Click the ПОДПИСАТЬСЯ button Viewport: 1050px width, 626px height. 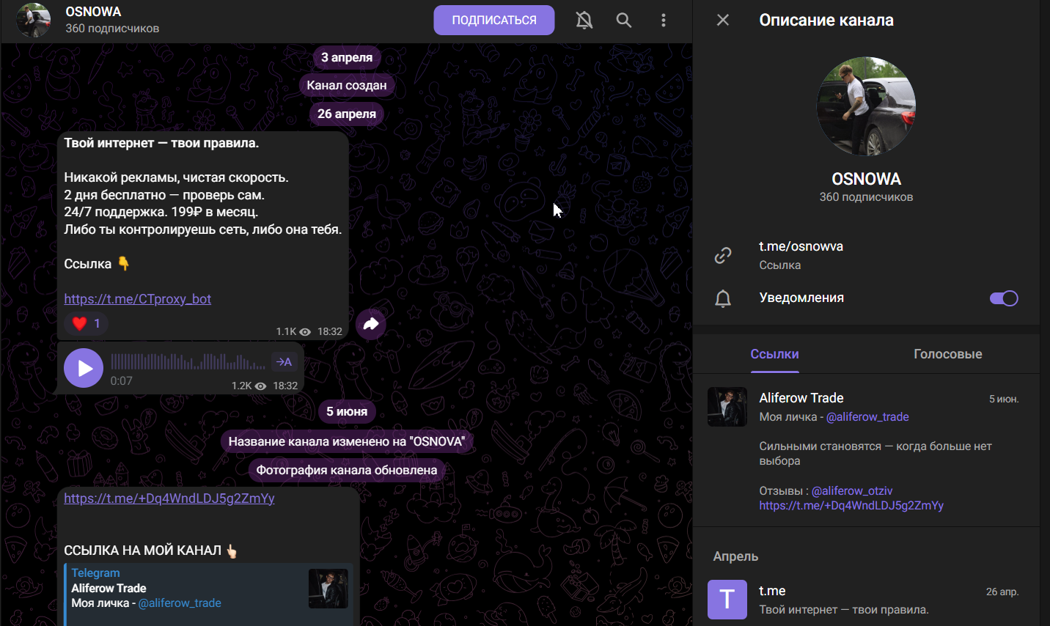[493, 20]
